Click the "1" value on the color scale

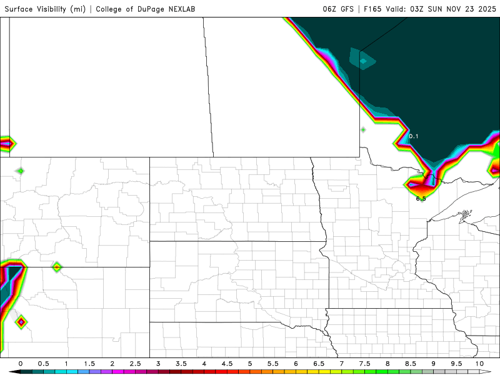(66, 364)
